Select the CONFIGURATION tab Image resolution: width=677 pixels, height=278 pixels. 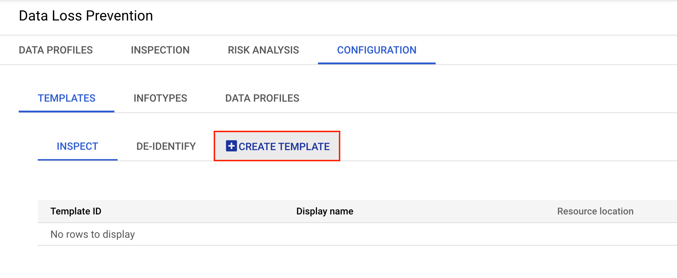pos(377,50)
